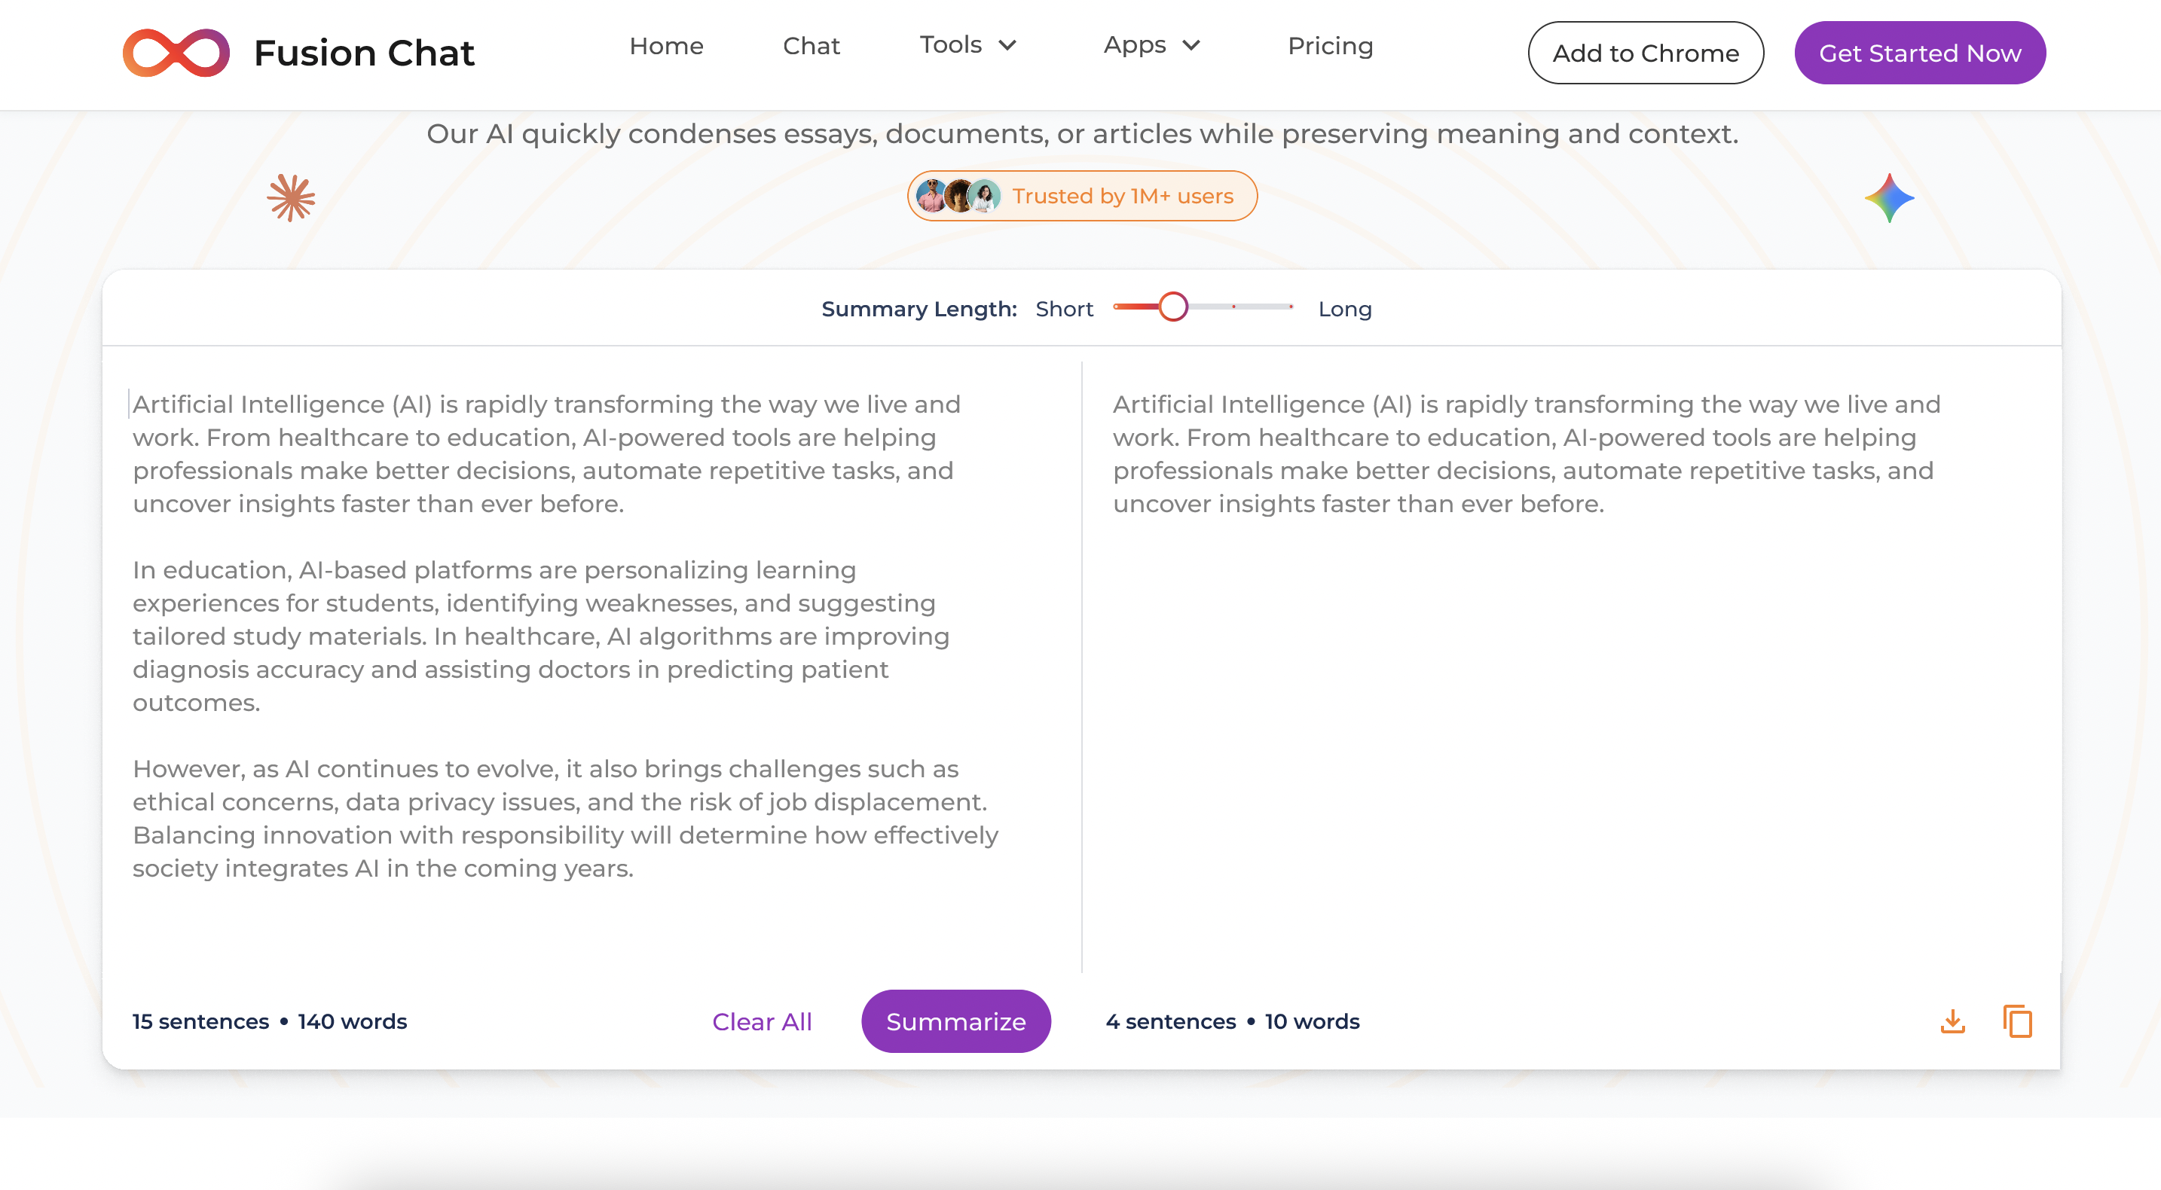Click the colorful four-point sparkle icon

(1889, 198)
